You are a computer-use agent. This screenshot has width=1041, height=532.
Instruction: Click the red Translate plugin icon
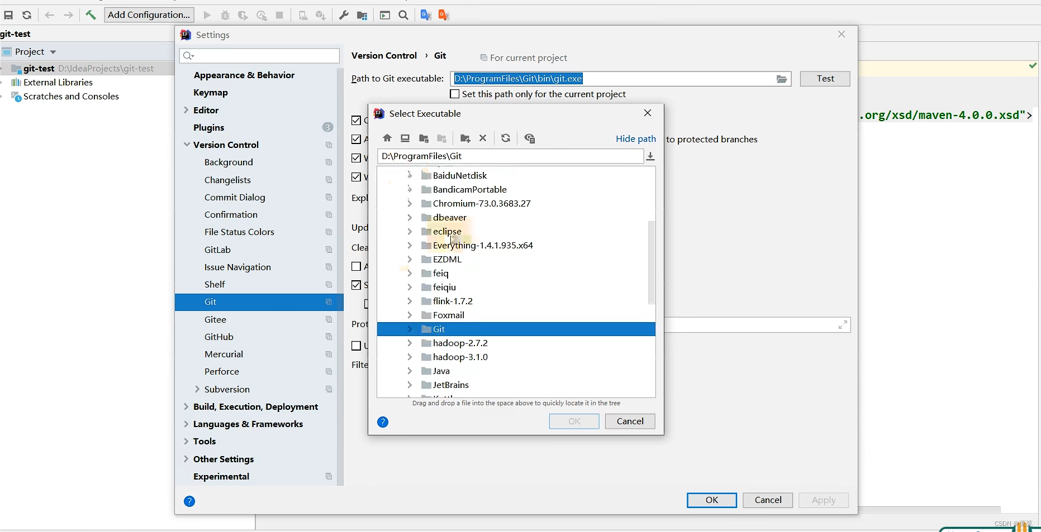(x=444, y=15)
